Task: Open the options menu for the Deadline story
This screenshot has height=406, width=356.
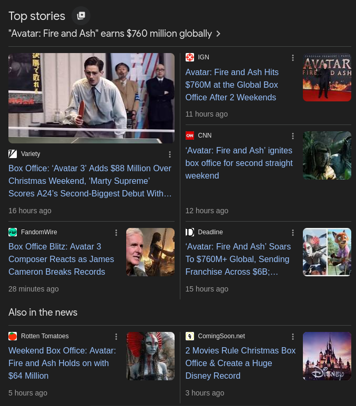Action: [293, 233]
